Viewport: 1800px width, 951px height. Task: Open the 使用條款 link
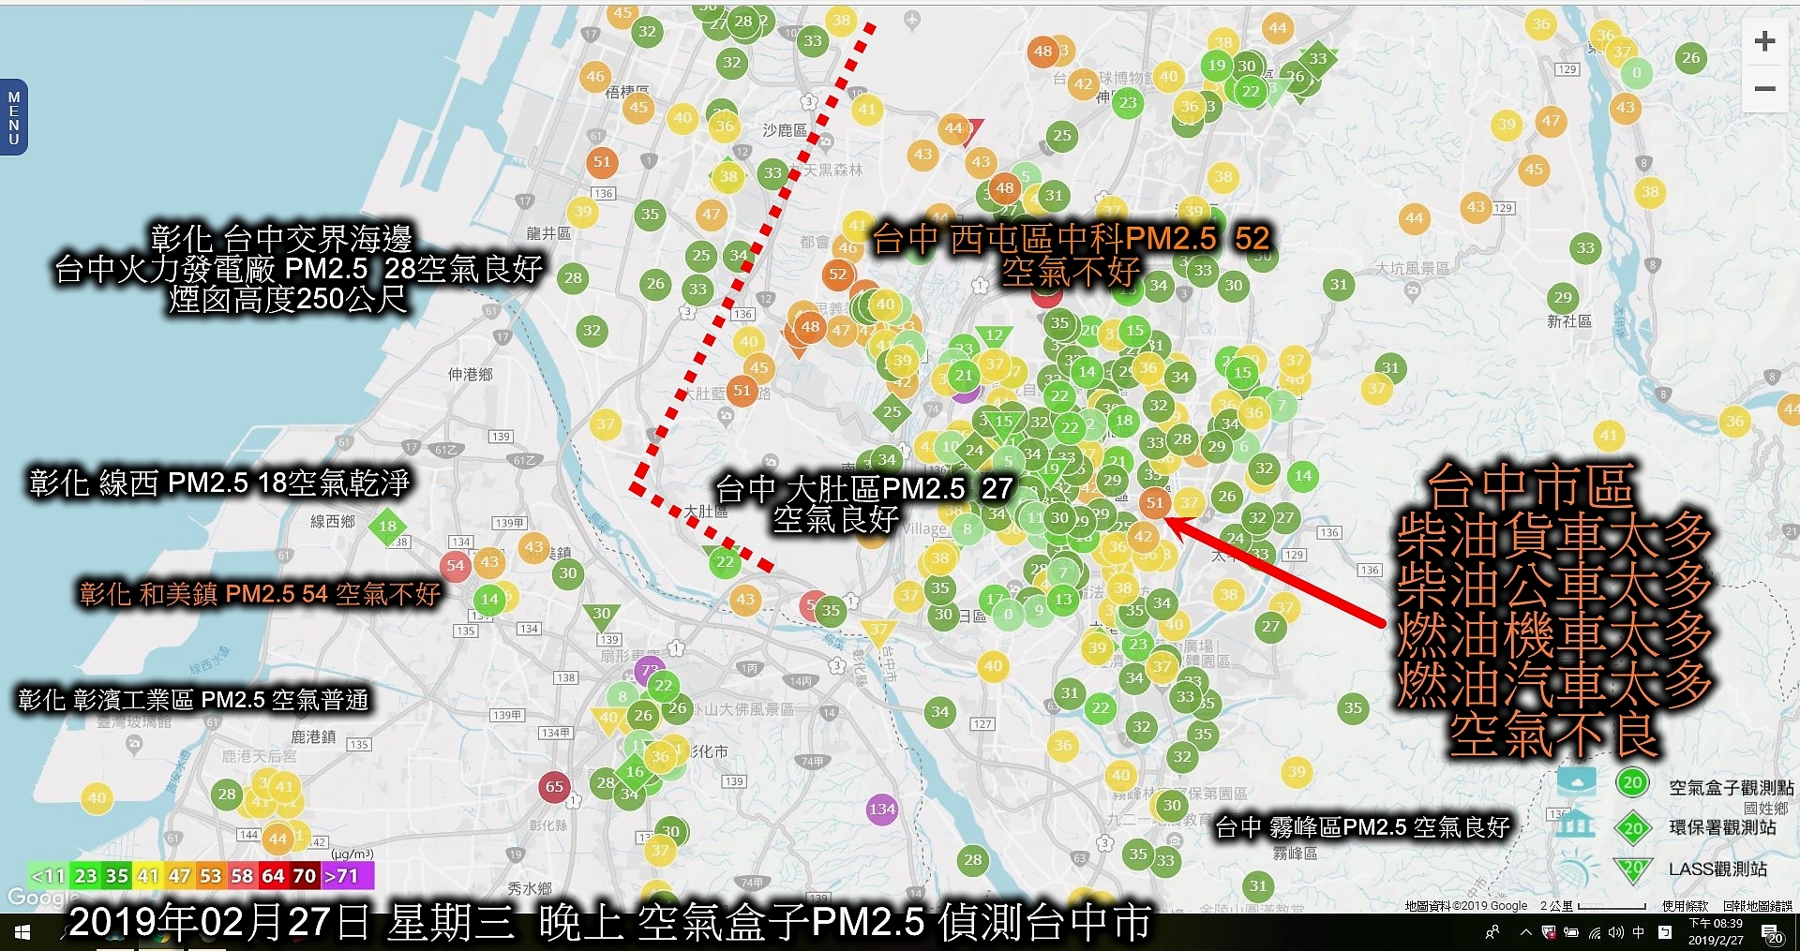tap(1685, 906)
